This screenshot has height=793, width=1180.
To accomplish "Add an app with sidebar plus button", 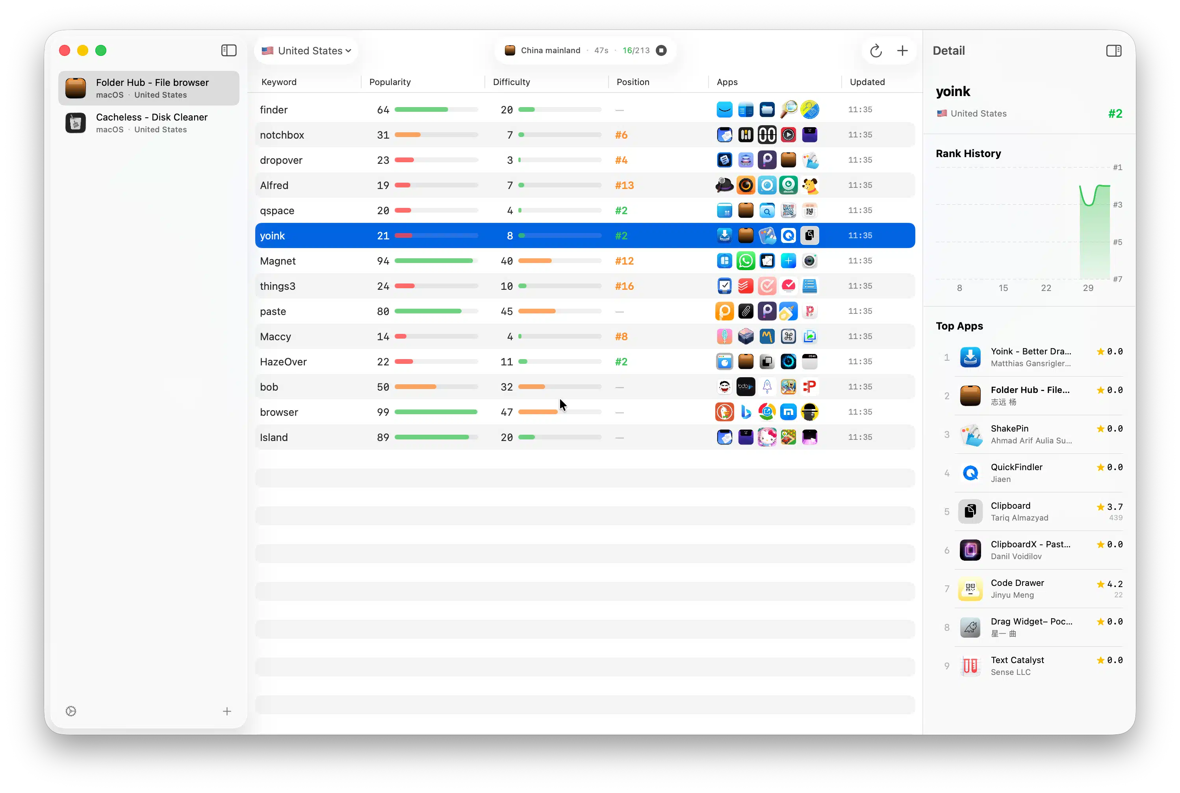I will [x=227, y=711].
